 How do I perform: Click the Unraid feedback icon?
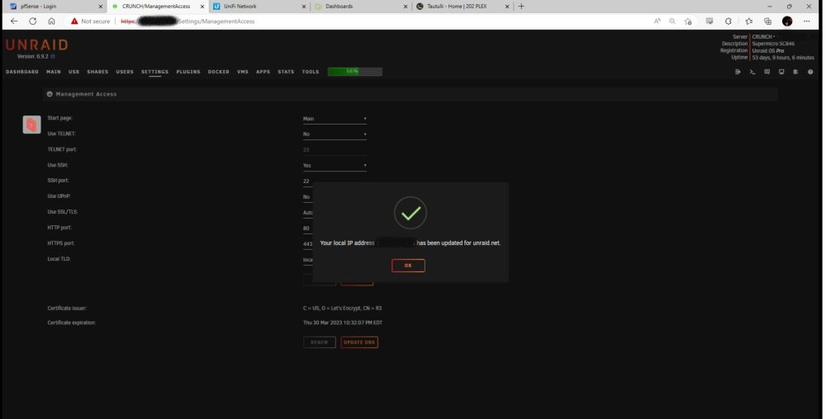[767, 72]
